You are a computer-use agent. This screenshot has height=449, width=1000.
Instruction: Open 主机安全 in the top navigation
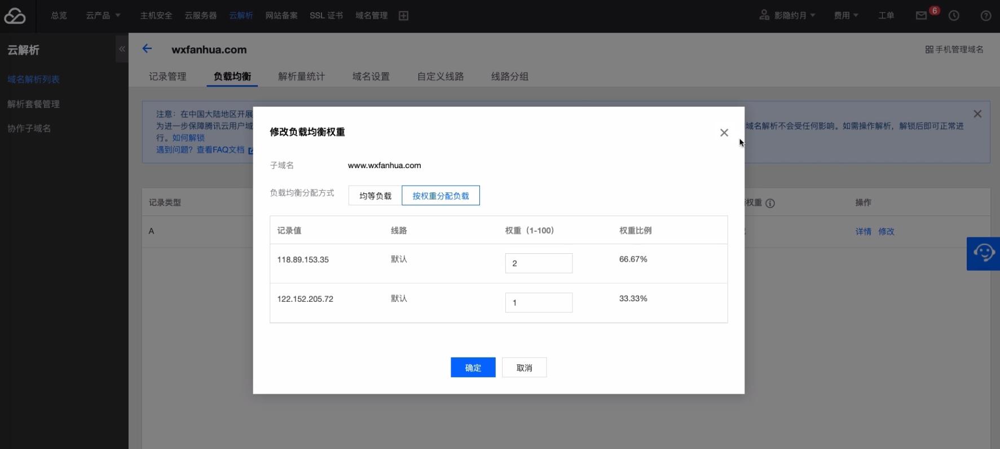[x=156, y=15]
